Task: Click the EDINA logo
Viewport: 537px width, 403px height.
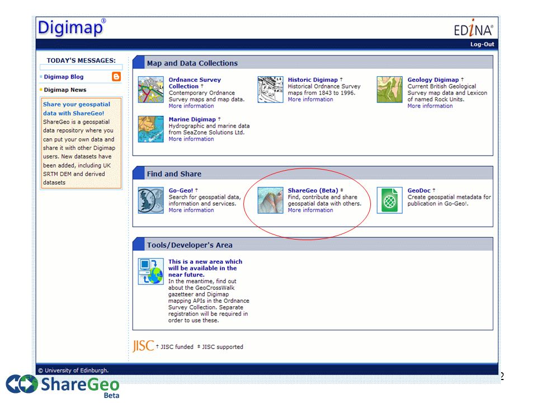Action: (474, 28)
